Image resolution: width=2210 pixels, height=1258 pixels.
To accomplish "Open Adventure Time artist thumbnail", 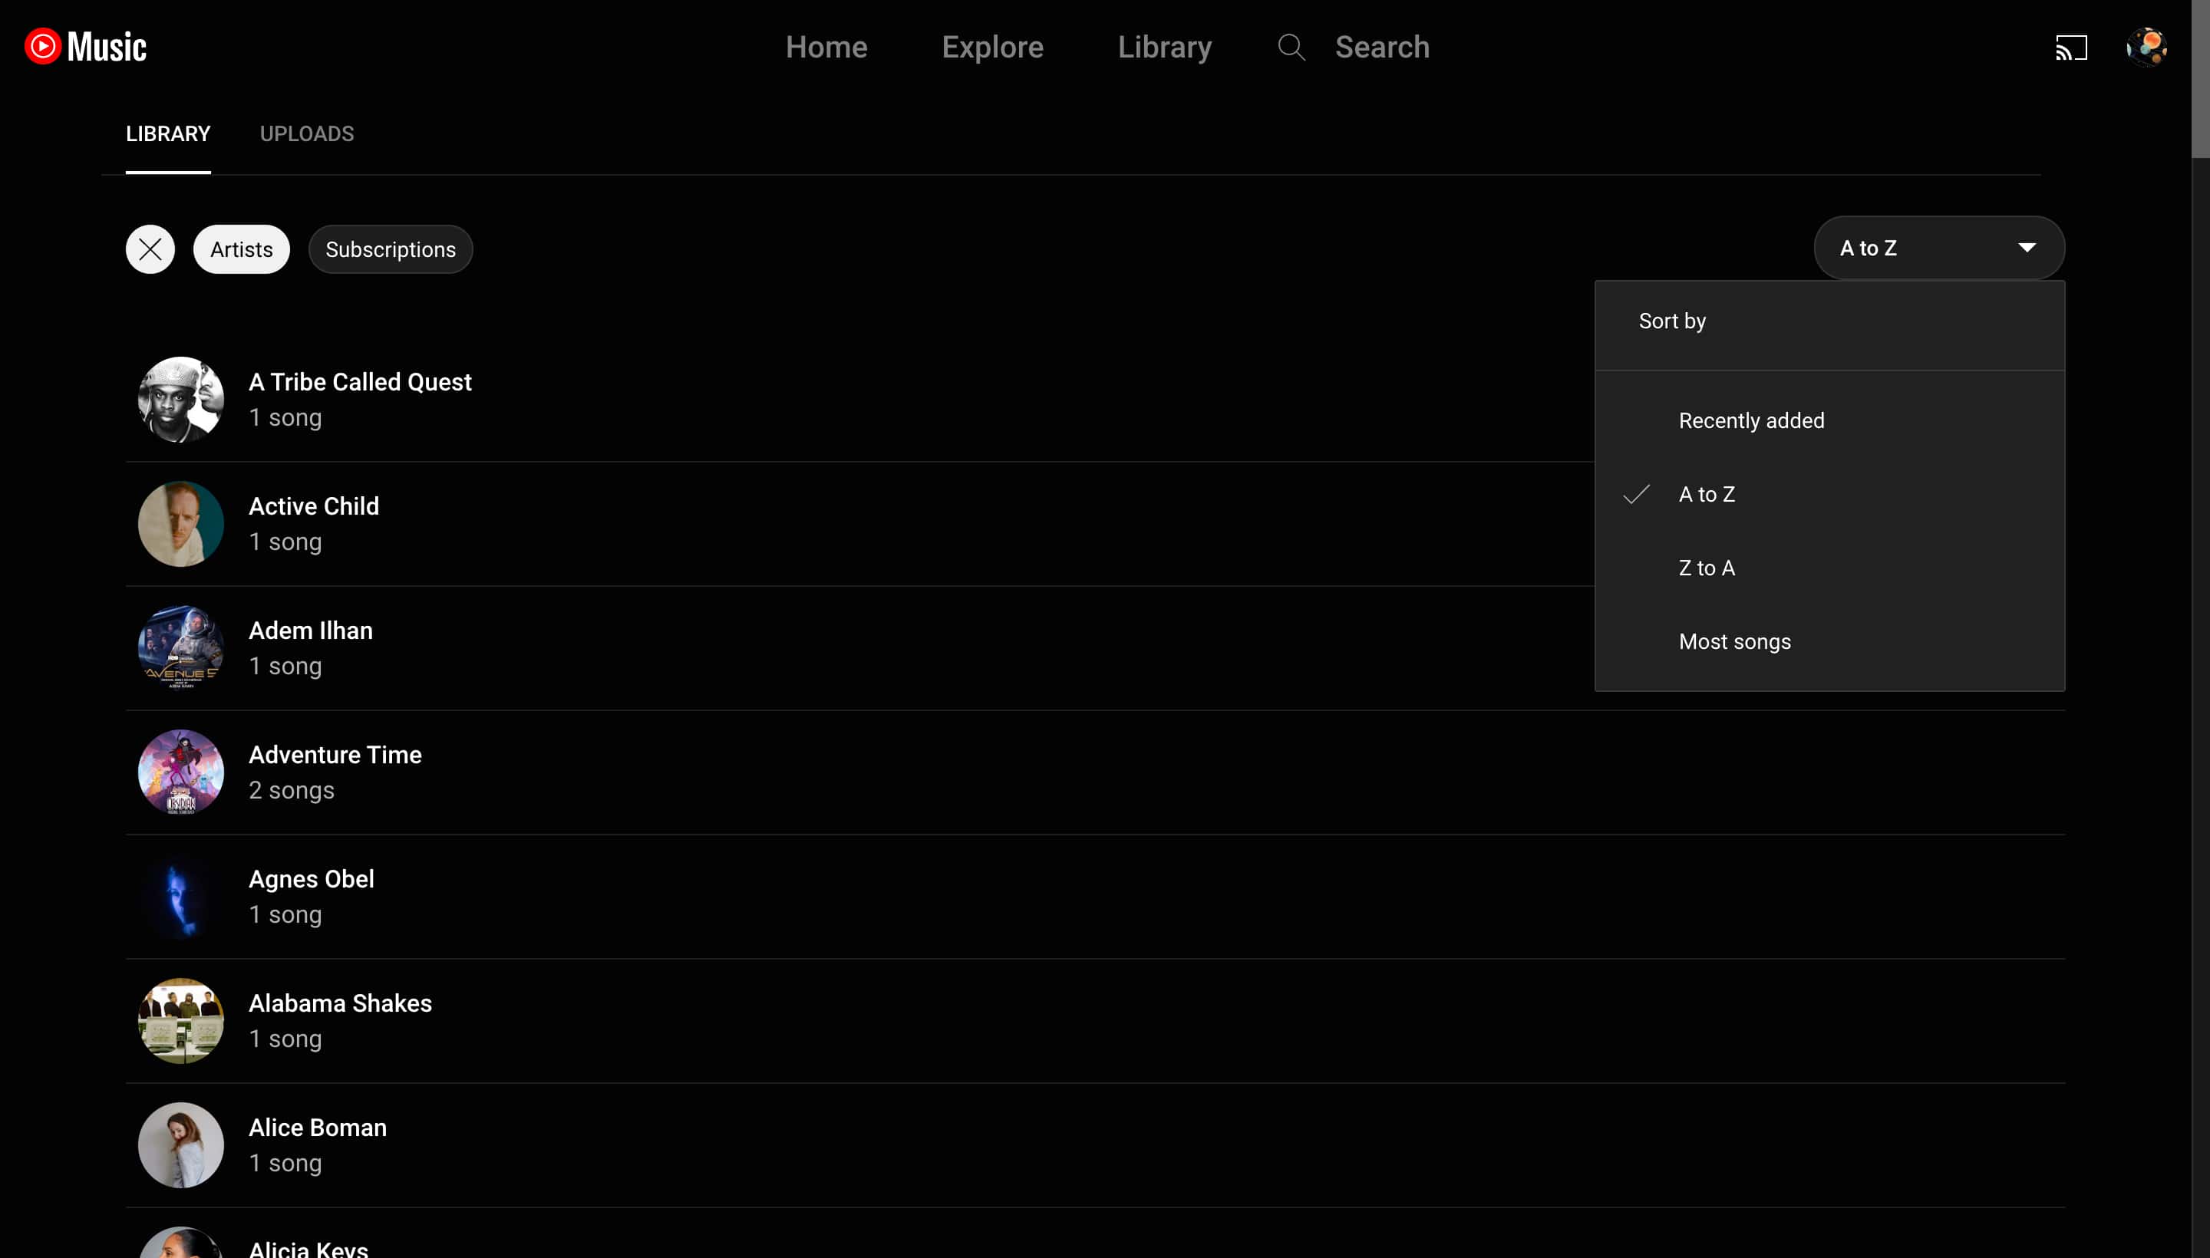I will tap(180, 772).
